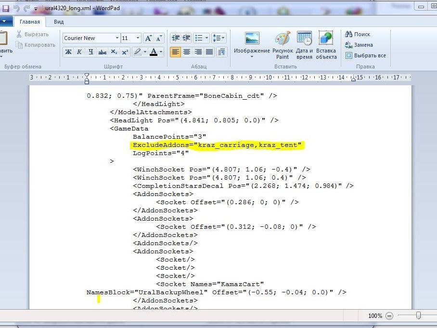Click Выбрать все to select all
Viewport: 437px width, 328px height.
[x=365, y=55]
